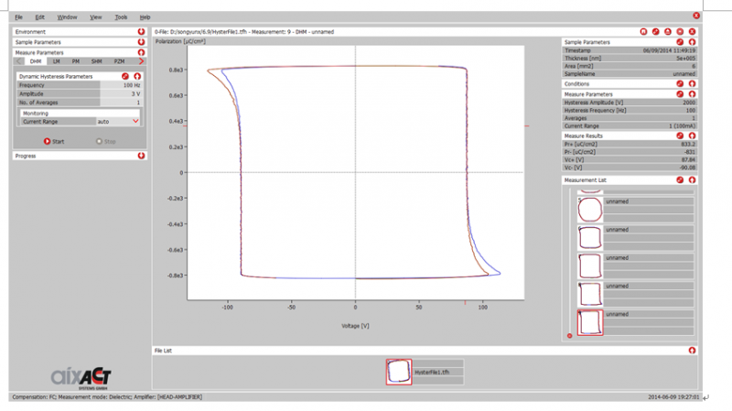Screen dimensions: 732x411
Task: Open the Edit menu
Action: tap(40, 17)
